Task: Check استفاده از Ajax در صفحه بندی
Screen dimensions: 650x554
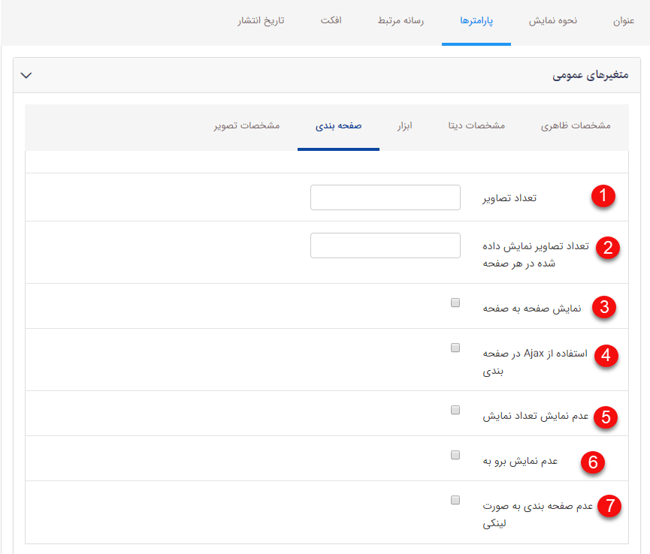Action: pyautogui.click(x=455, y=348)
